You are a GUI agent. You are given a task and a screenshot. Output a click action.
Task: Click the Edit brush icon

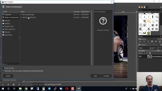(140, 41)
